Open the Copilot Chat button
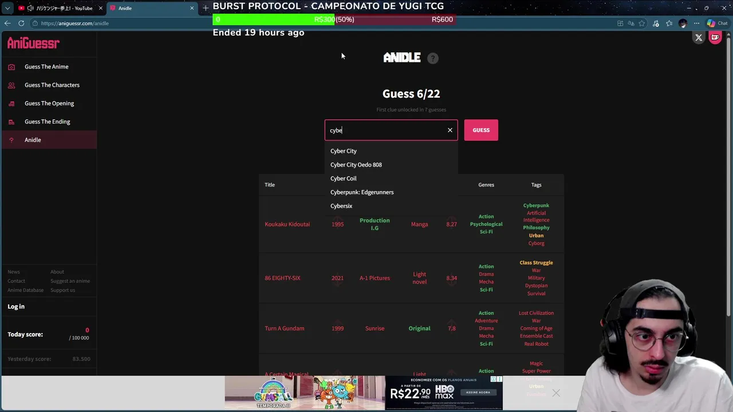Image resolution: width=733 pixels, height=412 pixels. tap(718, 23)
